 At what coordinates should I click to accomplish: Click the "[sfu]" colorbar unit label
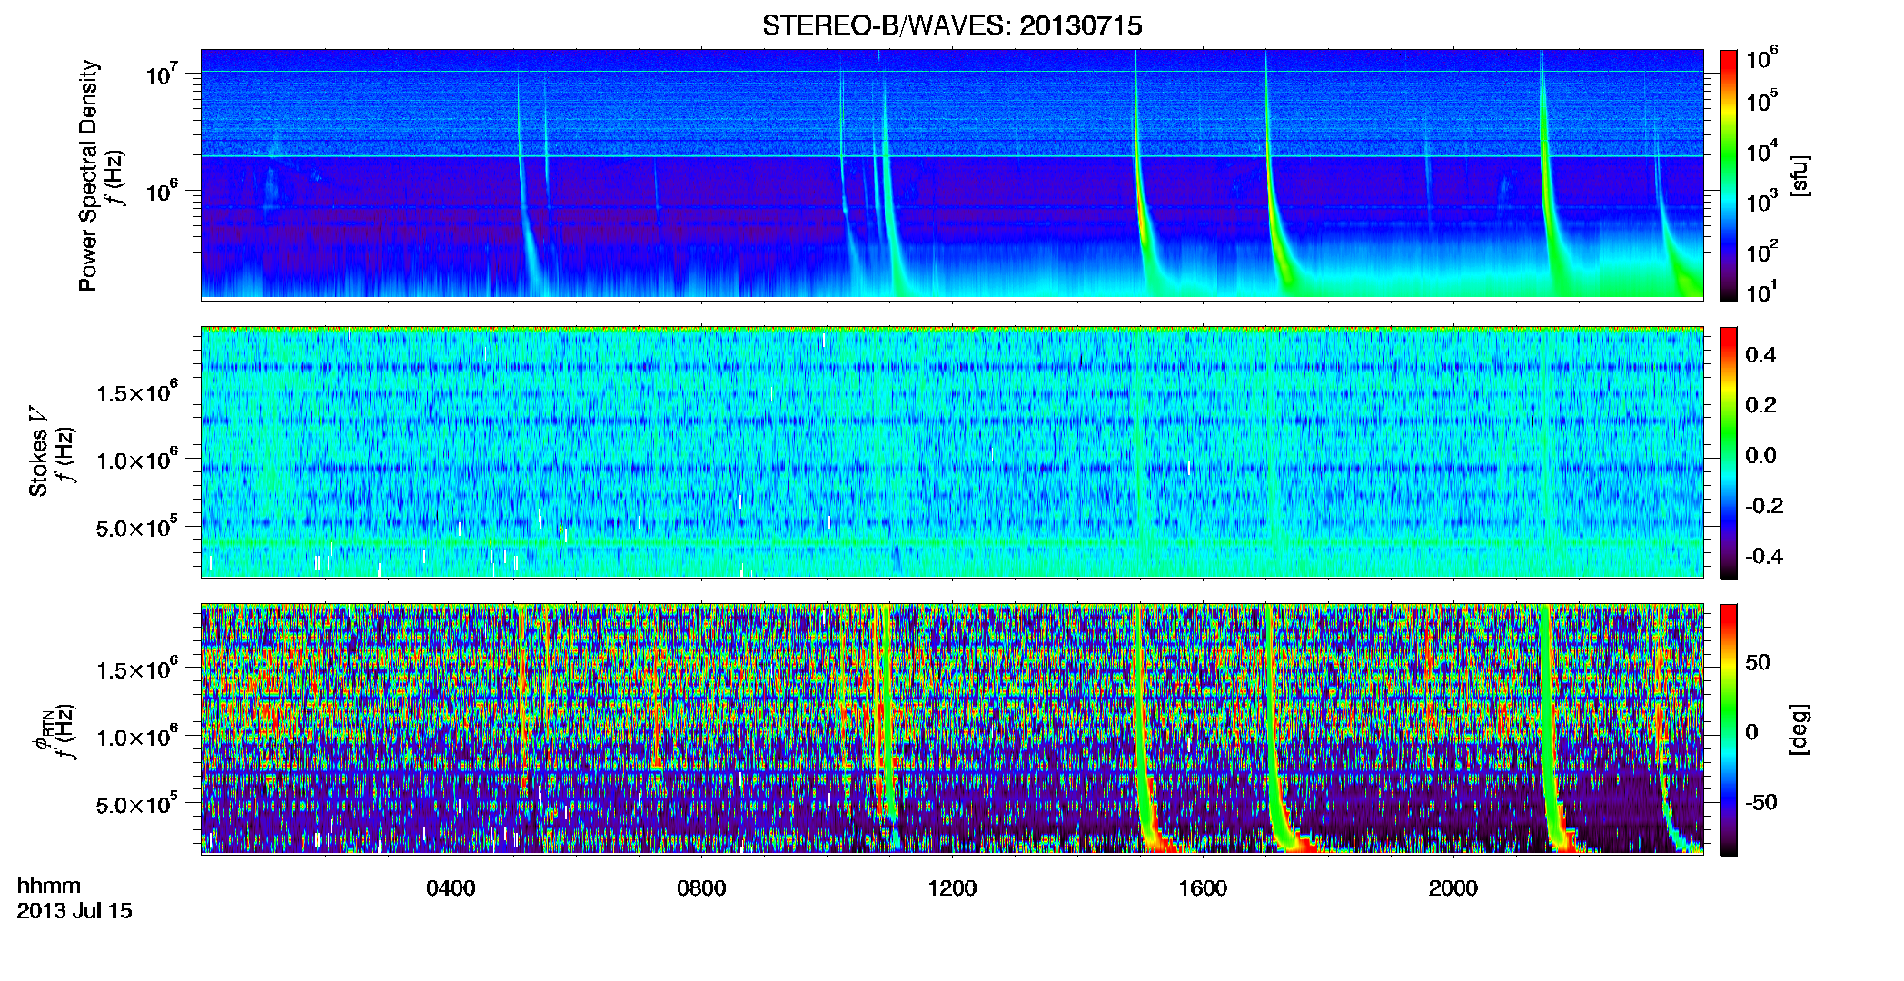click(1799, 175)
